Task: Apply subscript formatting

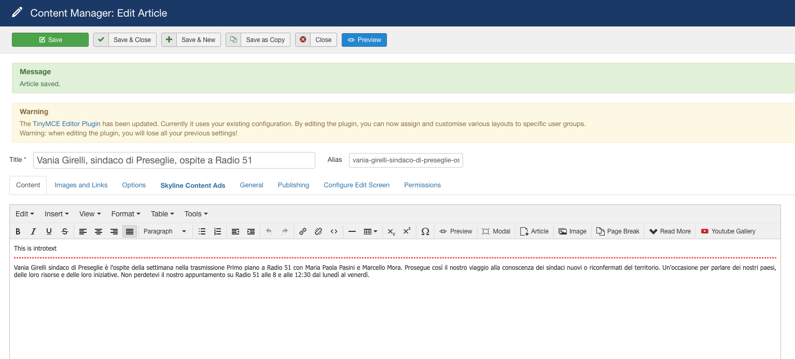Action: pyautogui.click(x=392, y=231)
